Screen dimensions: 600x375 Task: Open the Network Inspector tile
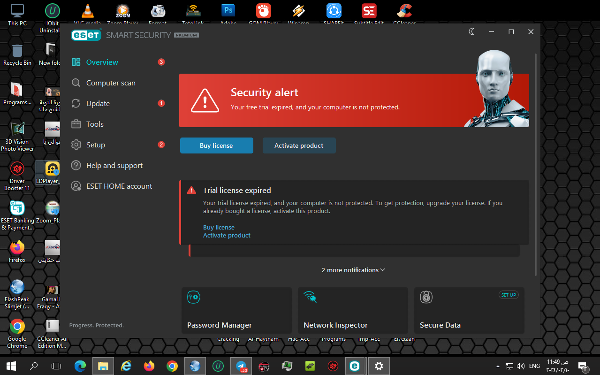(353, 310)
